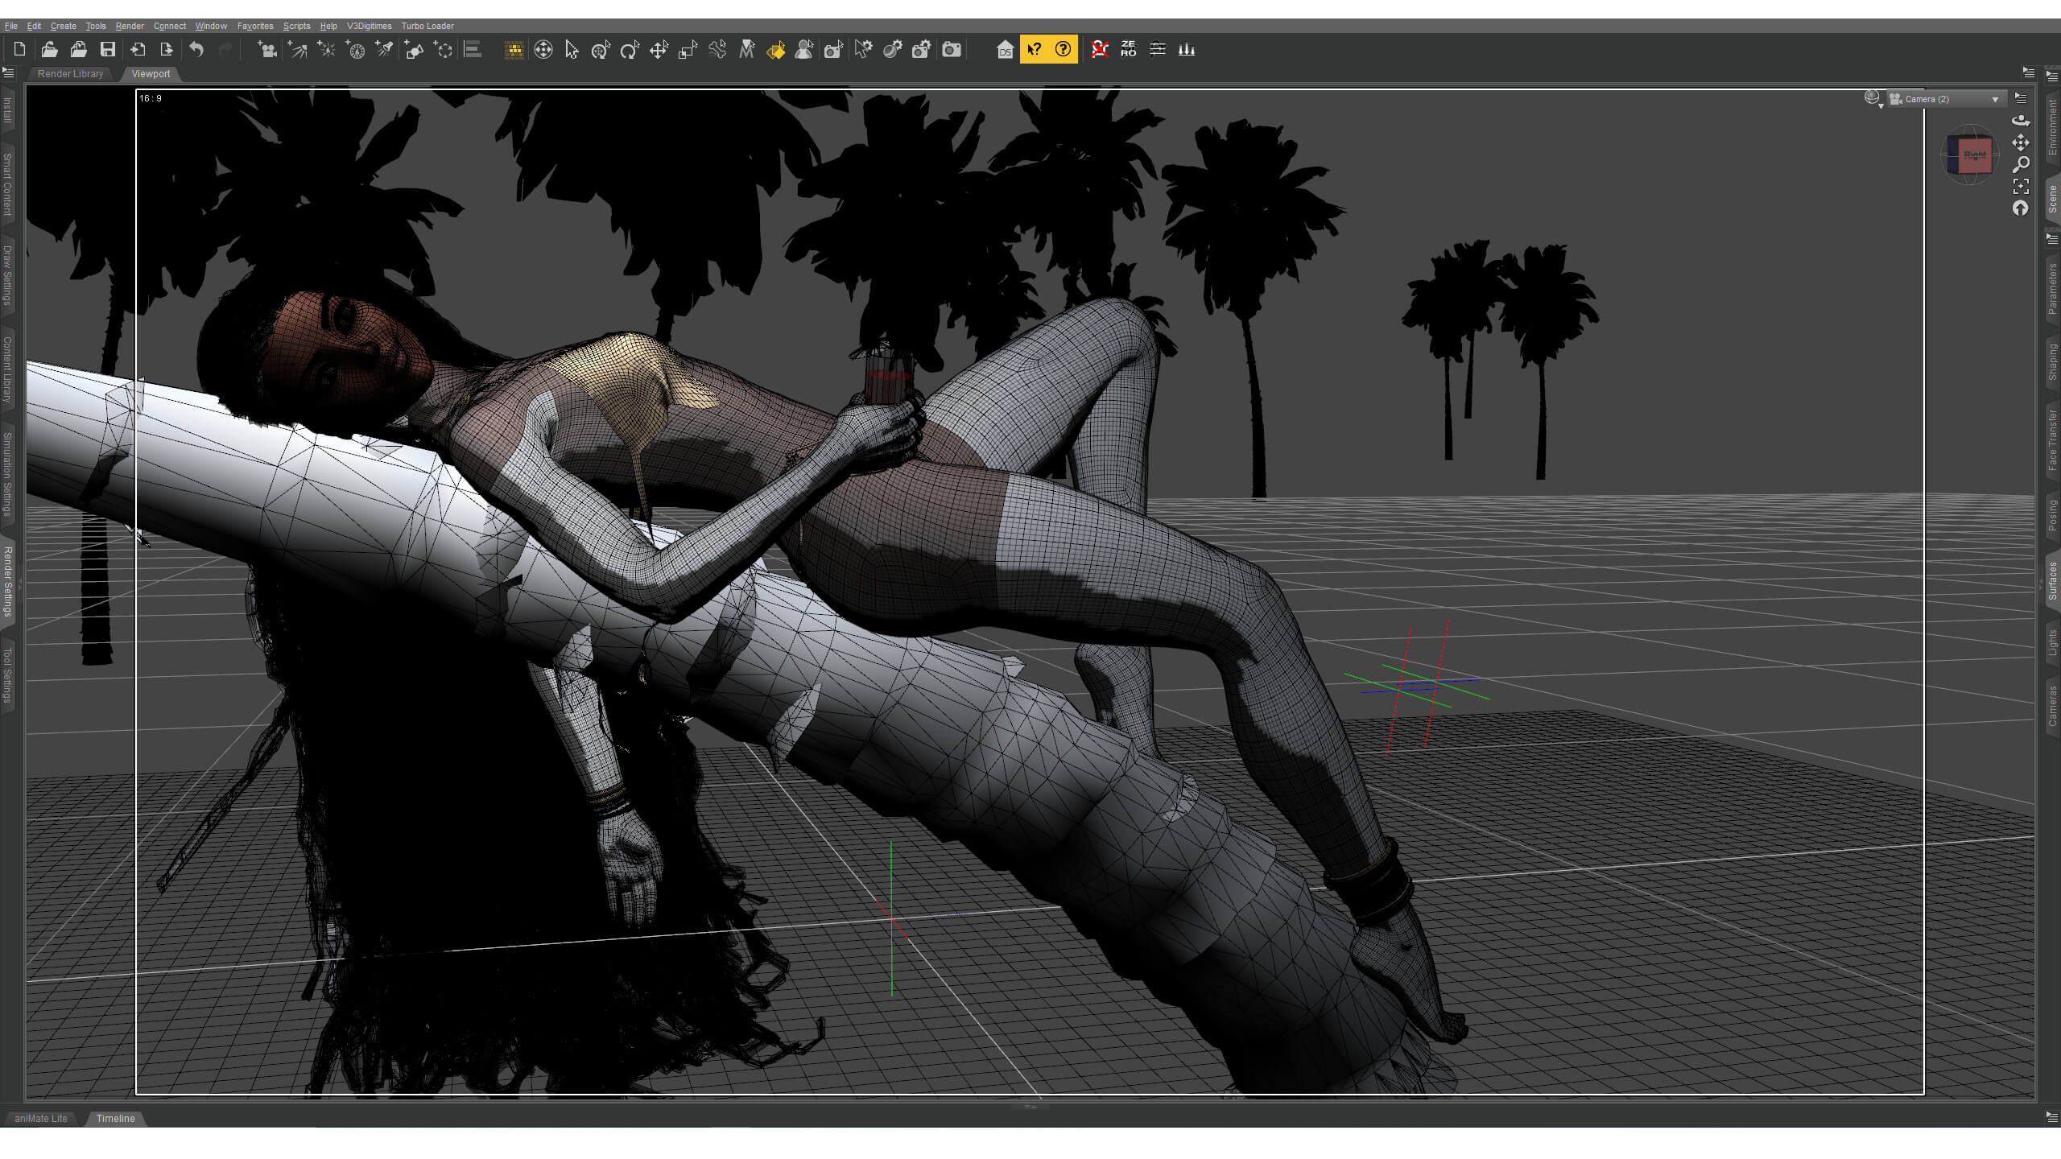Open the Parameters side panel

click(2053, 288)
